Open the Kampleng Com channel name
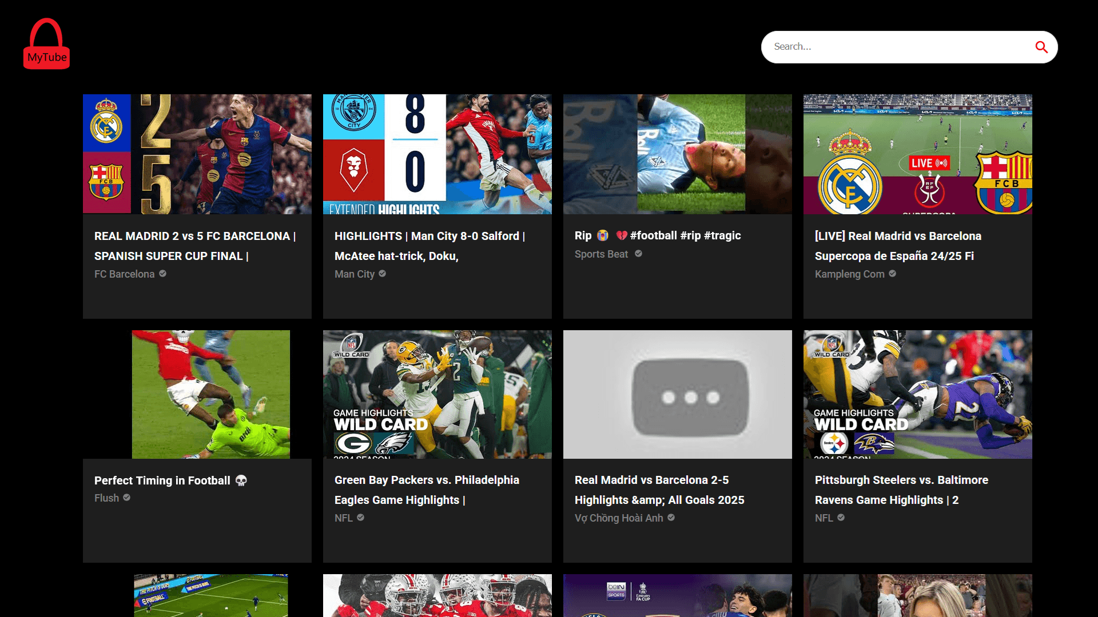This screenshot has width=1098, height=617. click(x=849, y=274)
